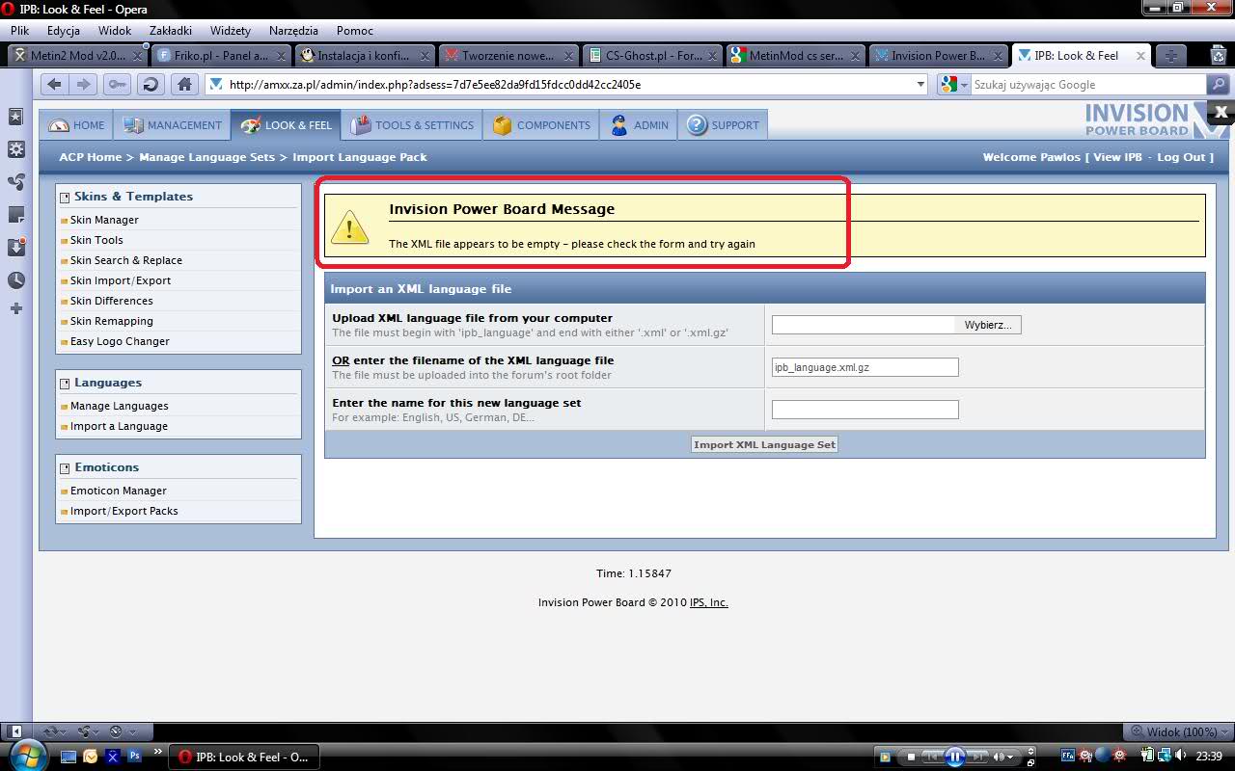Go back with the browser Back arrow
Viewport: 1235px width, 771px height.
pyautogui.click(x=54, y=84)
